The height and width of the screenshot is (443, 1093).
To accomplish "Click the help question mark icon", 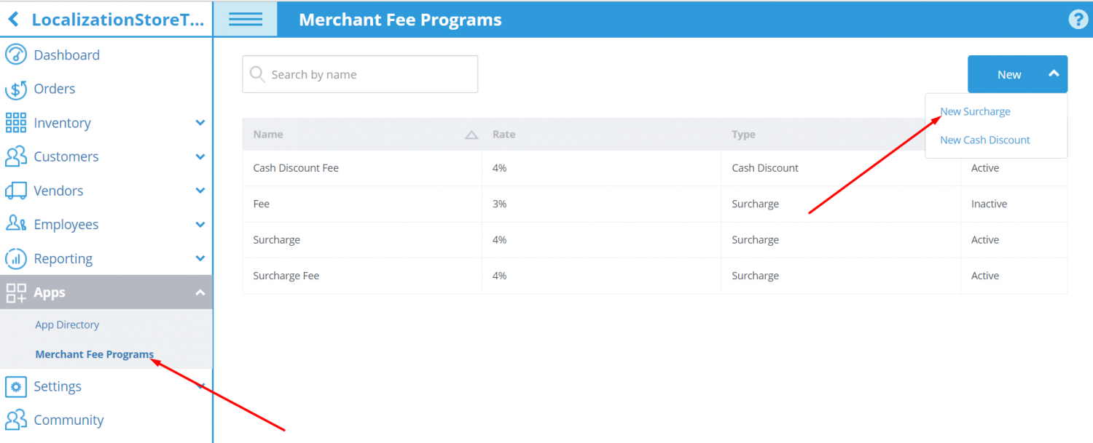I will tap(1078, 19).
